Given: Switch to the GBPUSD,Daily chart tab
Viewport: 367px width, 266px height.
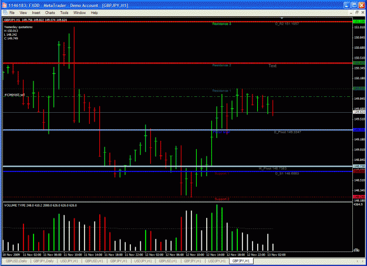Looking at the screenshot, I should pos(16,261).
